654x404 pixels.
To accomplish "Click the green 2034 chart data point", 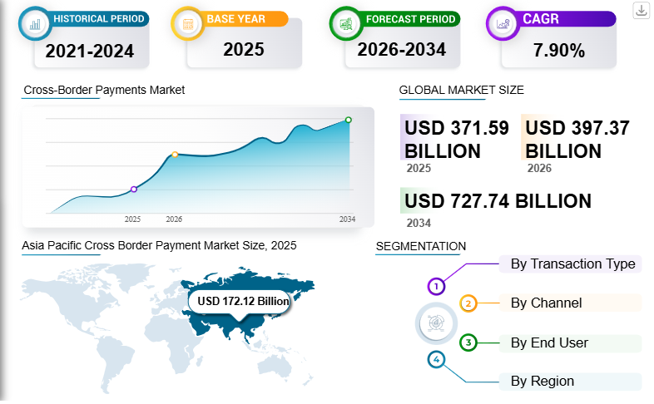I will (349, 120).
